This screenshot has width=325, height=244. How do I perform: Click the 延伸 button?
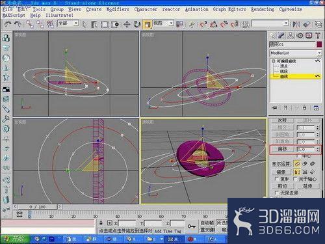pyautogui.click(x=307, y=186)
